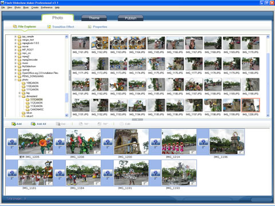Collapse the photo folder in tree
Image resolution: width=275 pixels, height=206 pixels.
(15, 80)
